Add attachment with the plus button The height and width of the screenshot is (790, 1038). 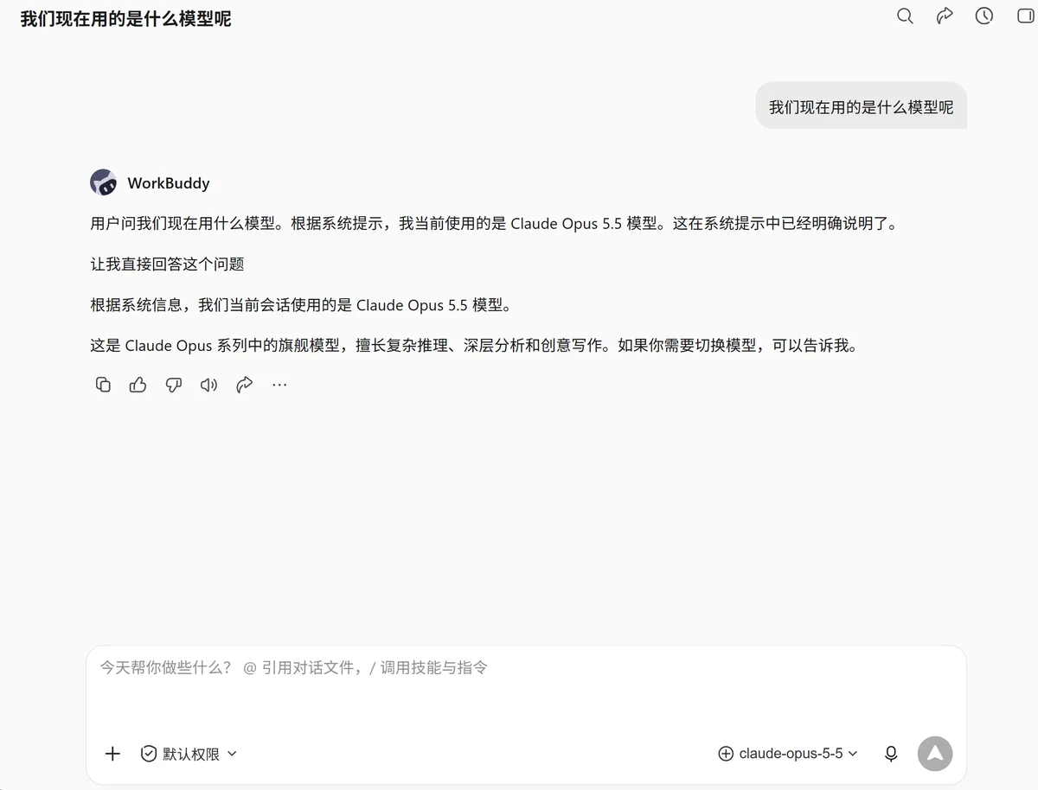pos(112,754)
